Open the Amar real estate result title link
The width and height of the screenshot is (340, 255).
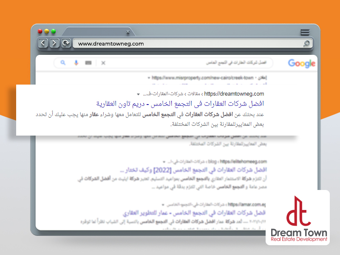click(194, 213)
